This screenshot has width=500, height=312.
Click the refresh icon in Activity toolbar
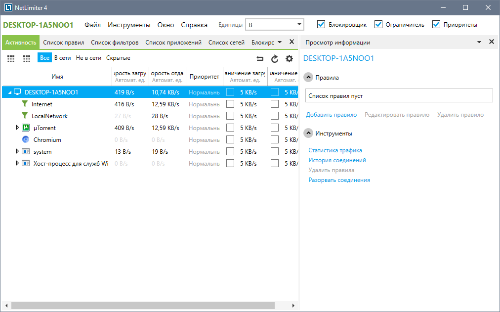click(x=275, y=59)
